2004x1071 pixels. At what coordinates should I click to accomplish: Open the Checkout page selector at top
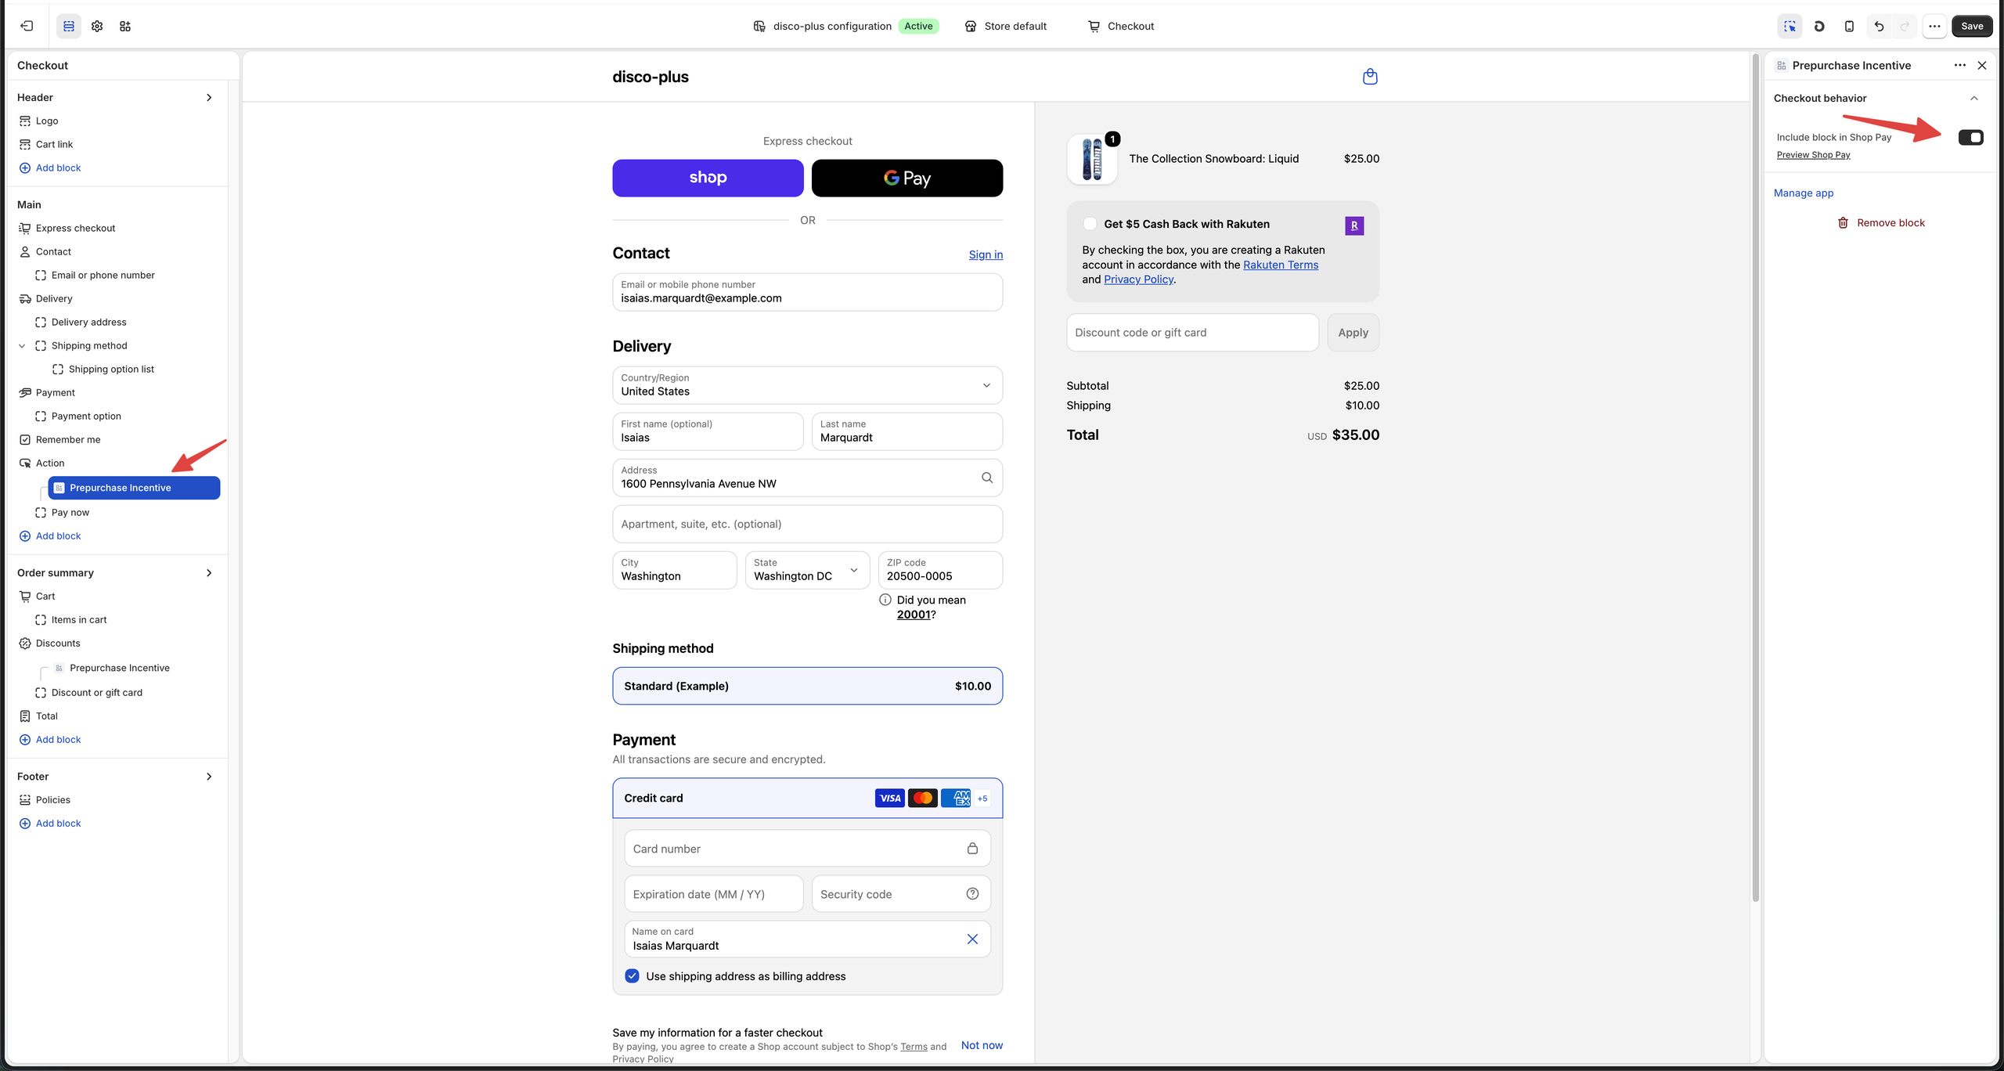1121,26
